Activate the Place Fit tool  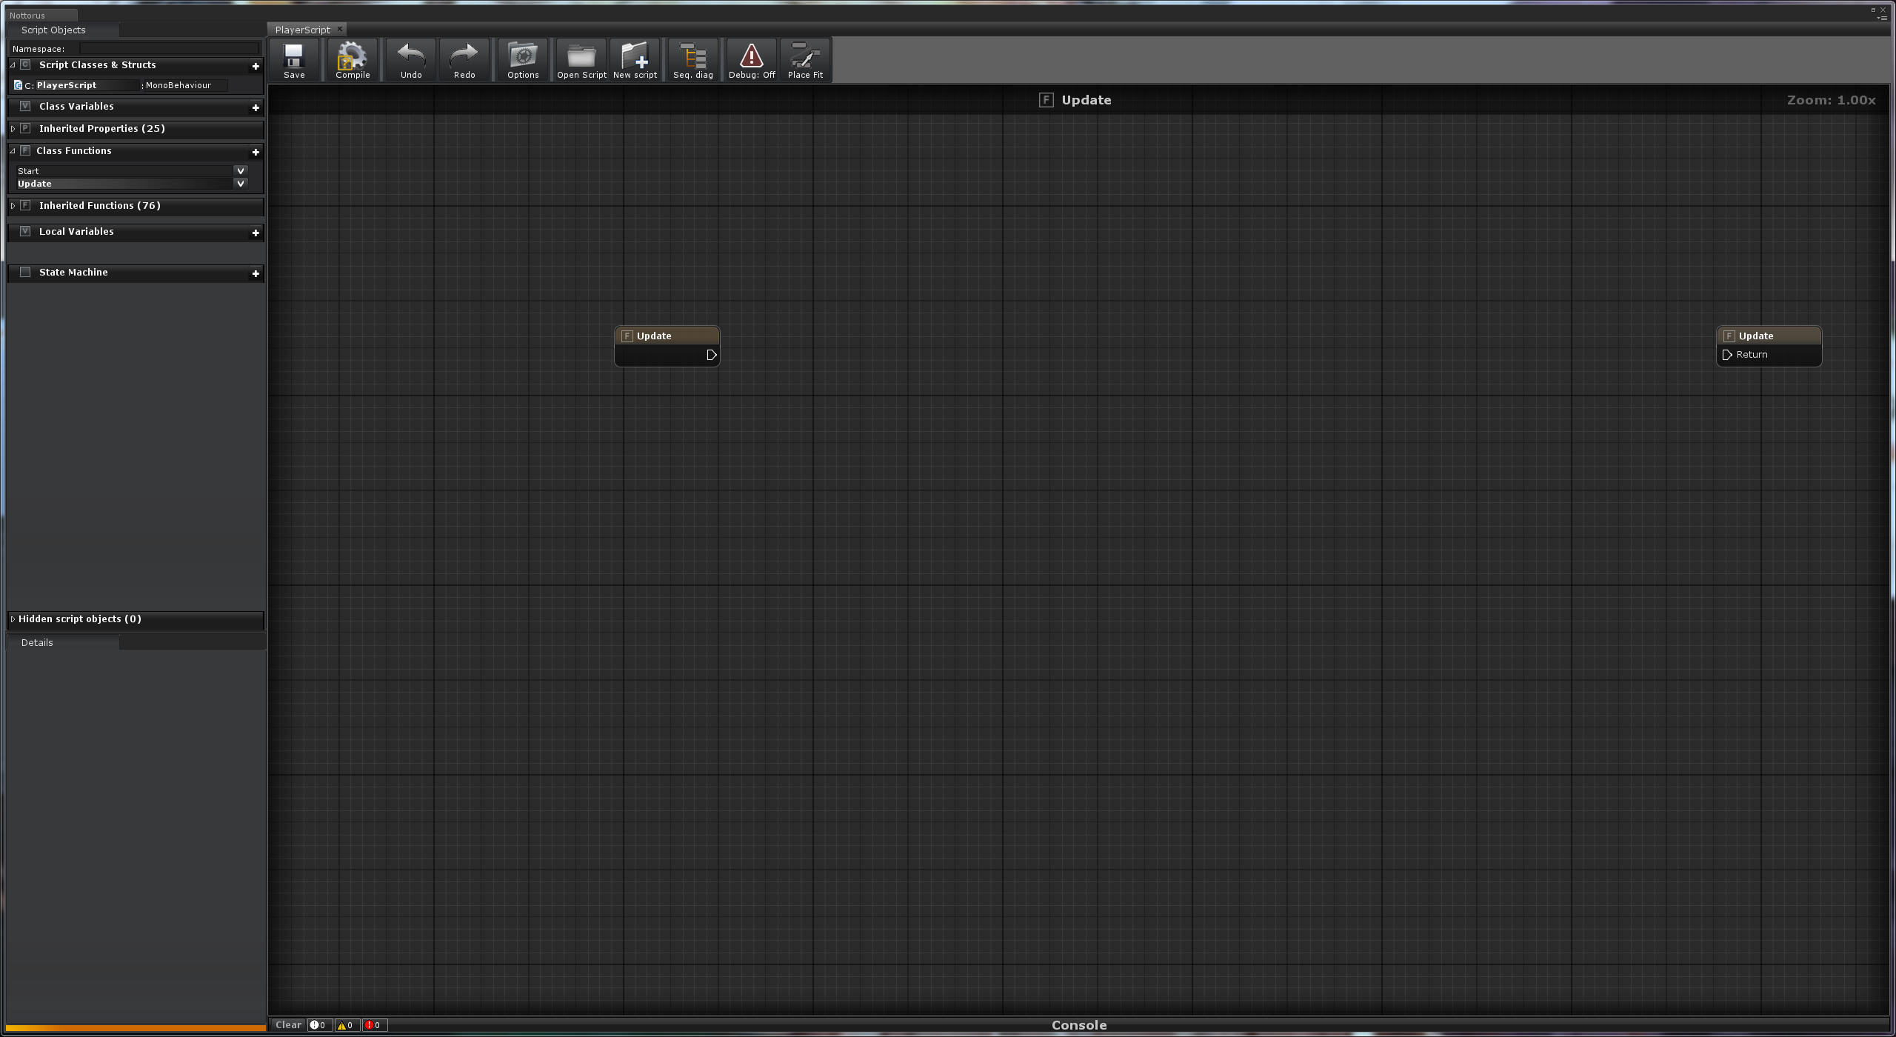(x=804, y=59)
